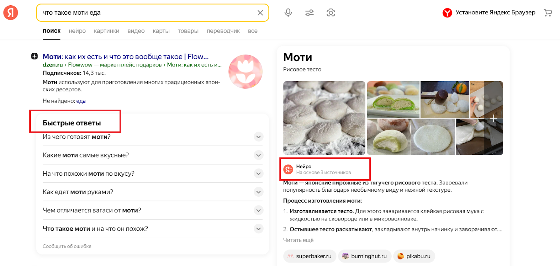Open the Dzen article about моти

click(x=125, y=57)
